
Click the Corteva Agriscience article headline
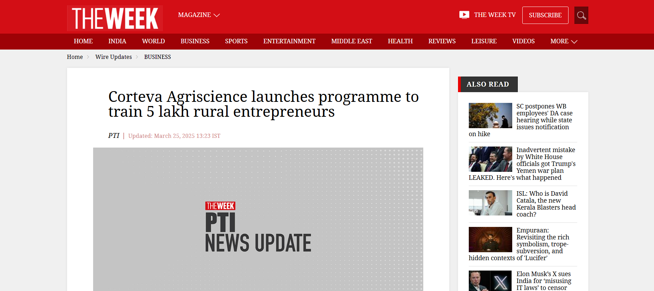click(x=263, y=104)
